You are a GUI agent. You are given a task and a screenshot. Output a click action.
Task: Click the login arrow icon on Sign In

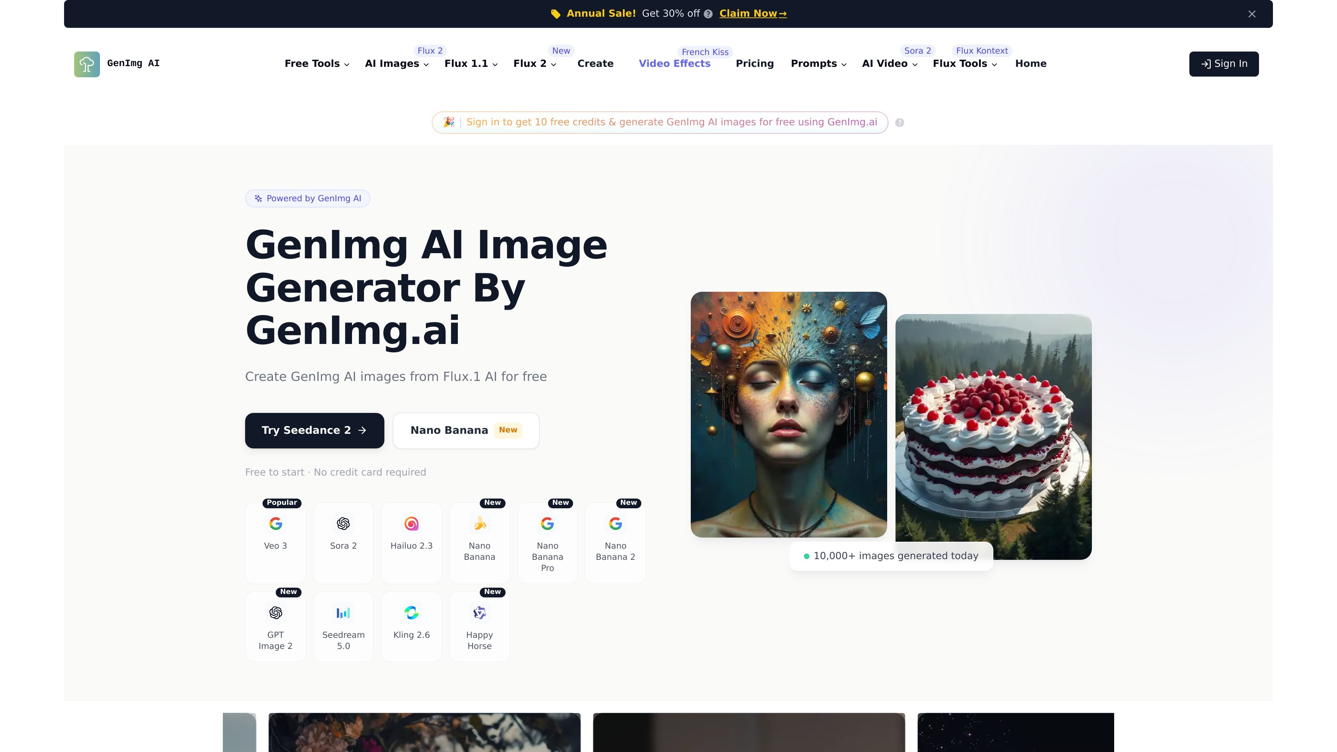(1206, 64)
